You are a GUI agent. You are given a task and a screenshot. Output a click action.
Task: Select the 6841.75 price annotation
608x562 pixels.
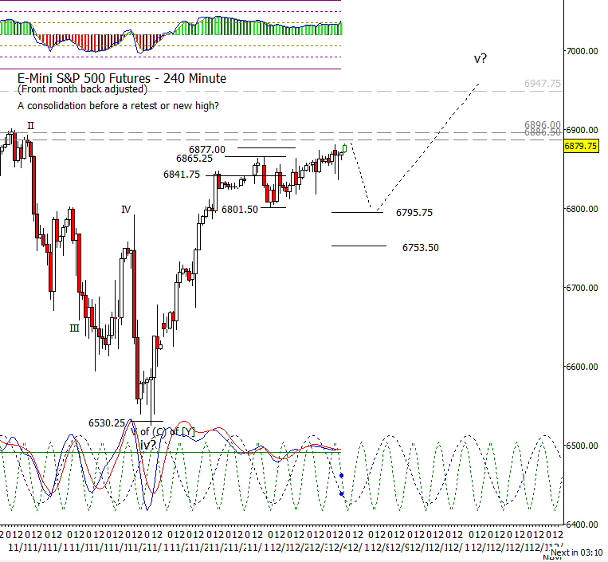[x=182, y=175]
